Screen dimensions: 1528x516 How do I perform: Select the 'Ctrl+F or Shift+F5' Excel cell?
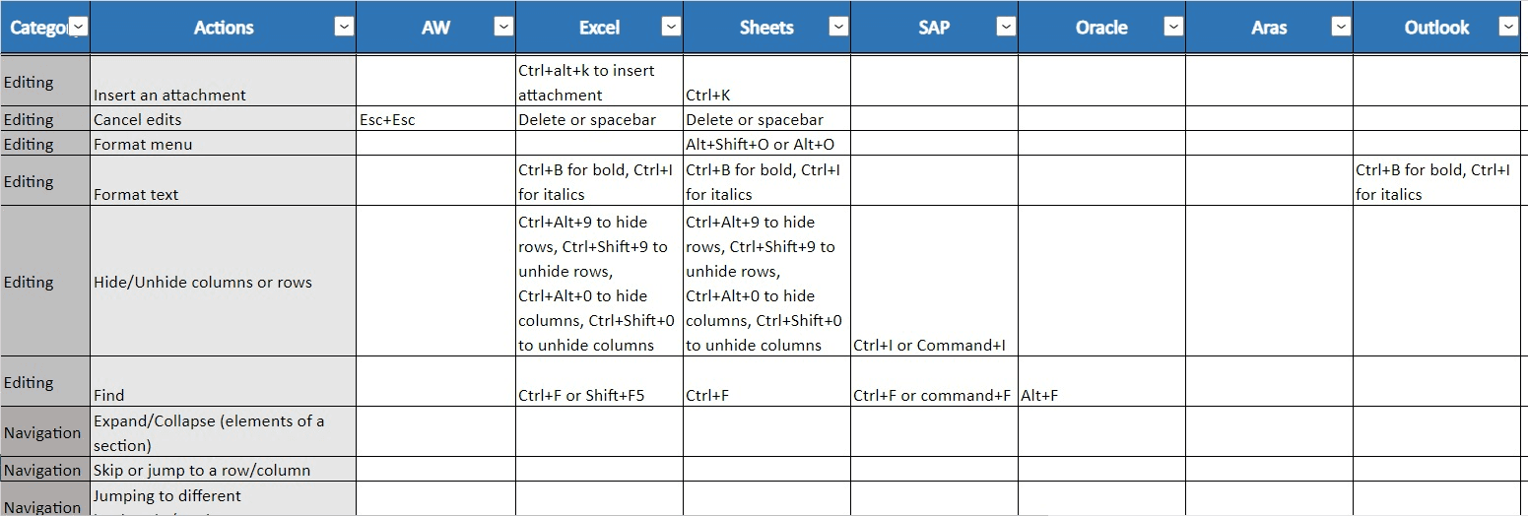click(x=599, y=382)
